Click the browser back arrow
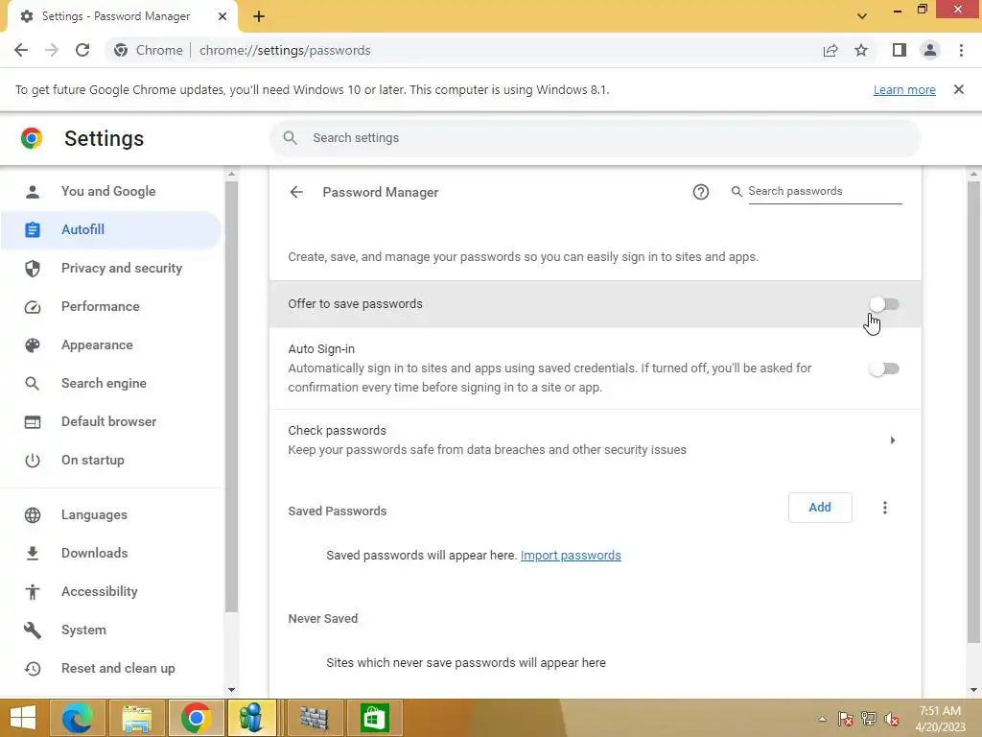Image resolution: width=982 pixels, height=737 pixels. [x=21, y=50]
